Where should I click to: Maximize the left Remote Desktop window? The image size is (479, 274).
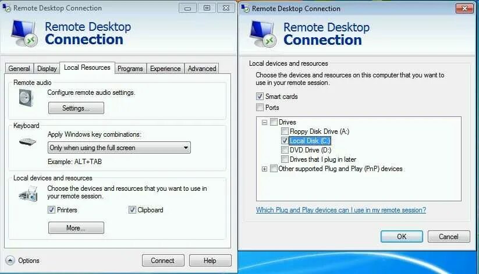(x=207, y=8)
